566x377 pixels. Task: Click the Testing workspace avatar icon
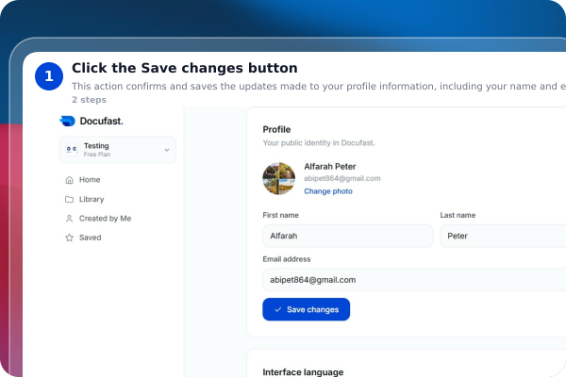[72, 149]
